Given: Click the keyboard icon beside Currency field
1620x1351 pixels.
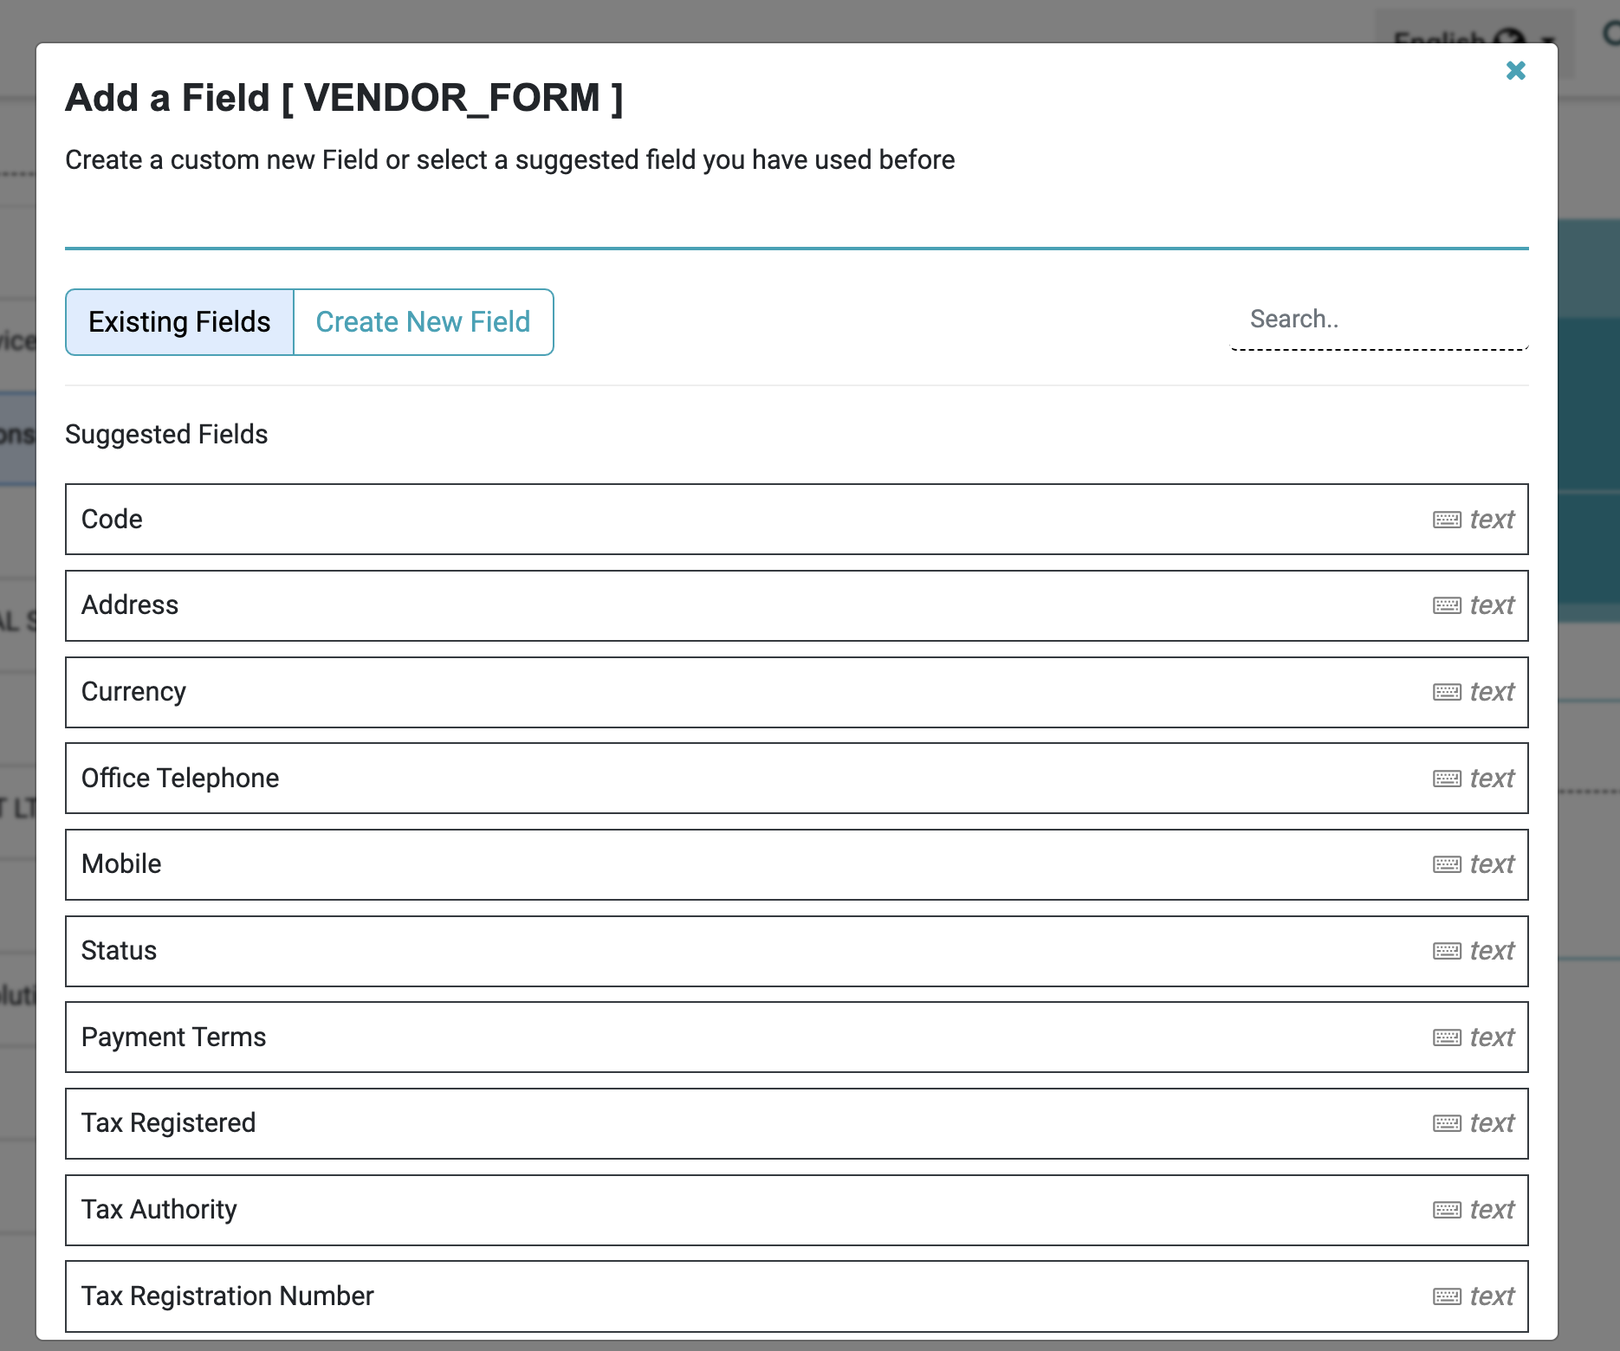Looking at the screenshot, I should (1445, 691).
